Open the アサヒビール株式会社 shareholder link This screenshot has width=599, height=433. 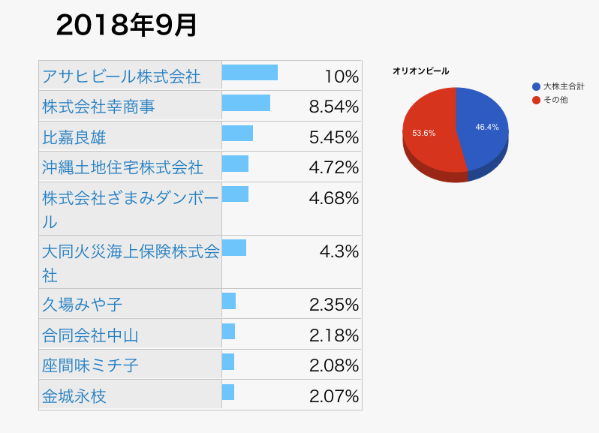click(x=122, y=77)
